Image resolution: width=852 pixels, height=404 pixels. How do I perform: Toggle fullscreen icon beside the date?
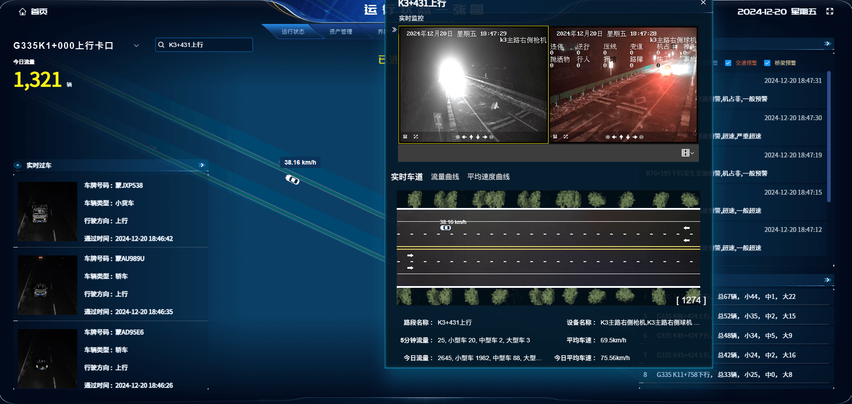(829, 12)
